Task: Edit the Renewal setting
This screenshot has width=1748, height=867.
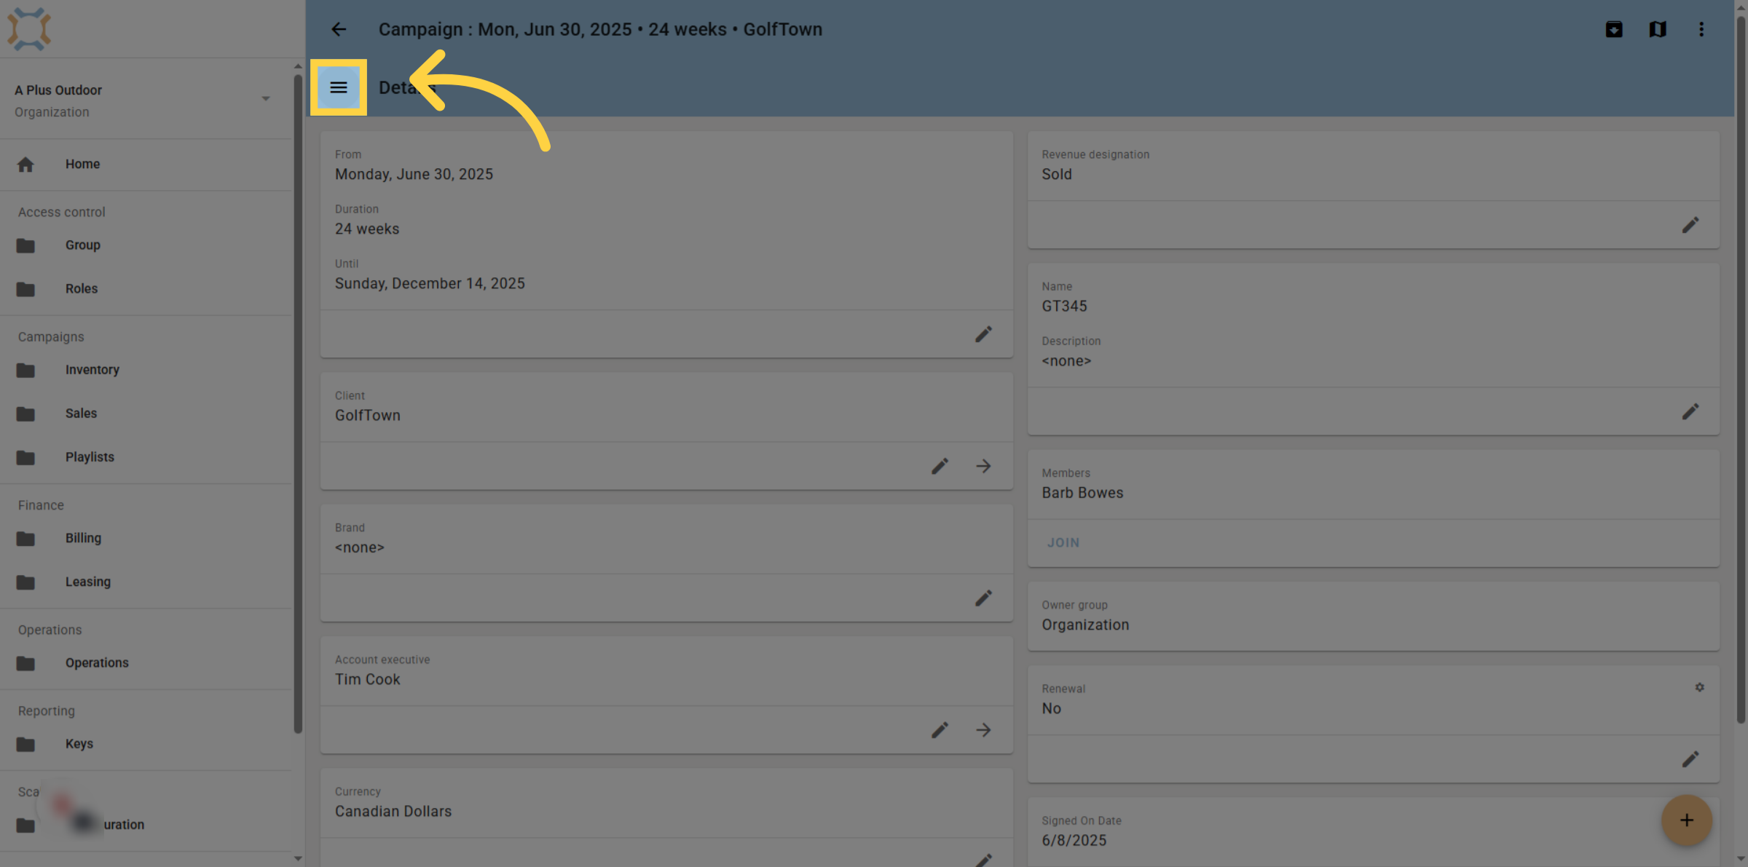Action: [1690, 759]
